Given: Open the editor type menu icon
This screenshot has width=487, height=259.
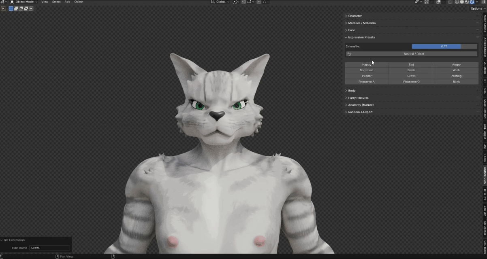Looking at the screenshot, I should (x=3, y=2).
